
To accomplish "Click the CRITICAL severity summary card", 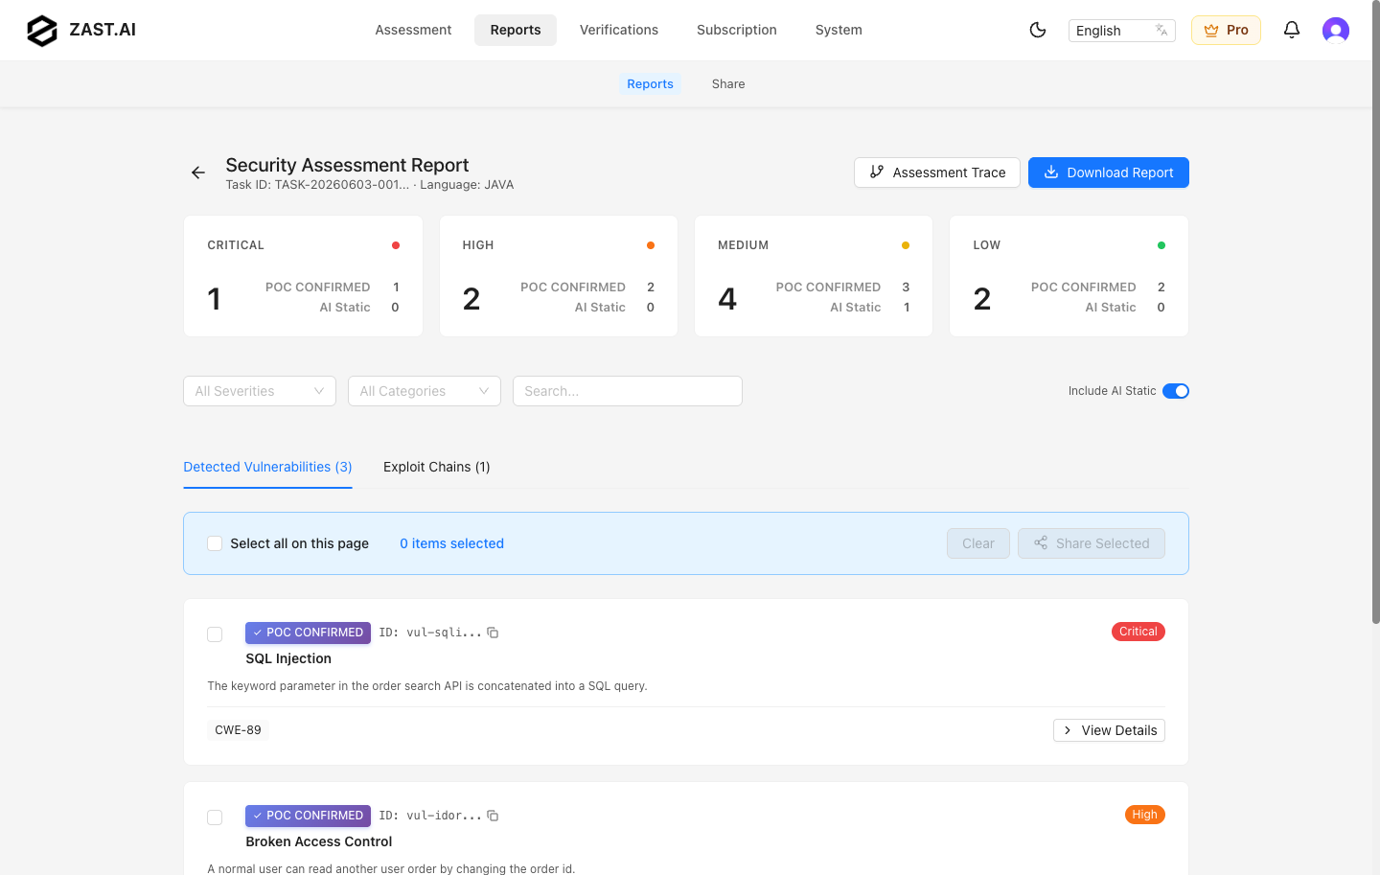I will (303, 276).
